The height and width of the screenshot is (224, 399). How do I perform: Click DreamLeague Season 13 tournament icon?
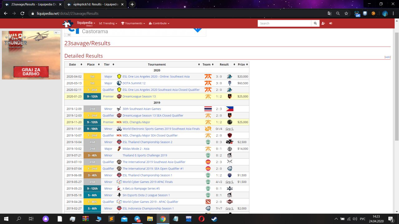point(119,96)
